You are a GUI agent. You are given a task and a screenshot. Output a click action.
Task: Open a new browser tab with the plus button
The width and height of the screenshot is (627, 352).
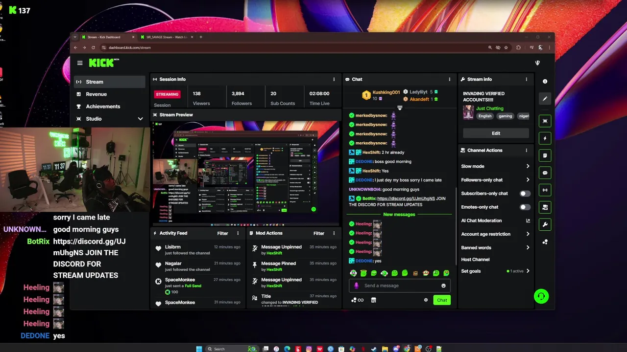[x=201, y=37]
